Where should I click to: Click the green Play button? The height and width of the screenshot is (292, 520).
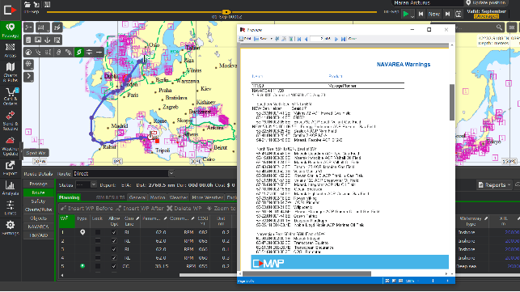(406, 14)
